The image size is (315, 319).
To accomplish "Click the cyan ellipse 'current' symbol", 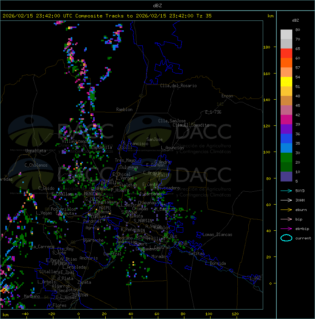I will 286,238.
